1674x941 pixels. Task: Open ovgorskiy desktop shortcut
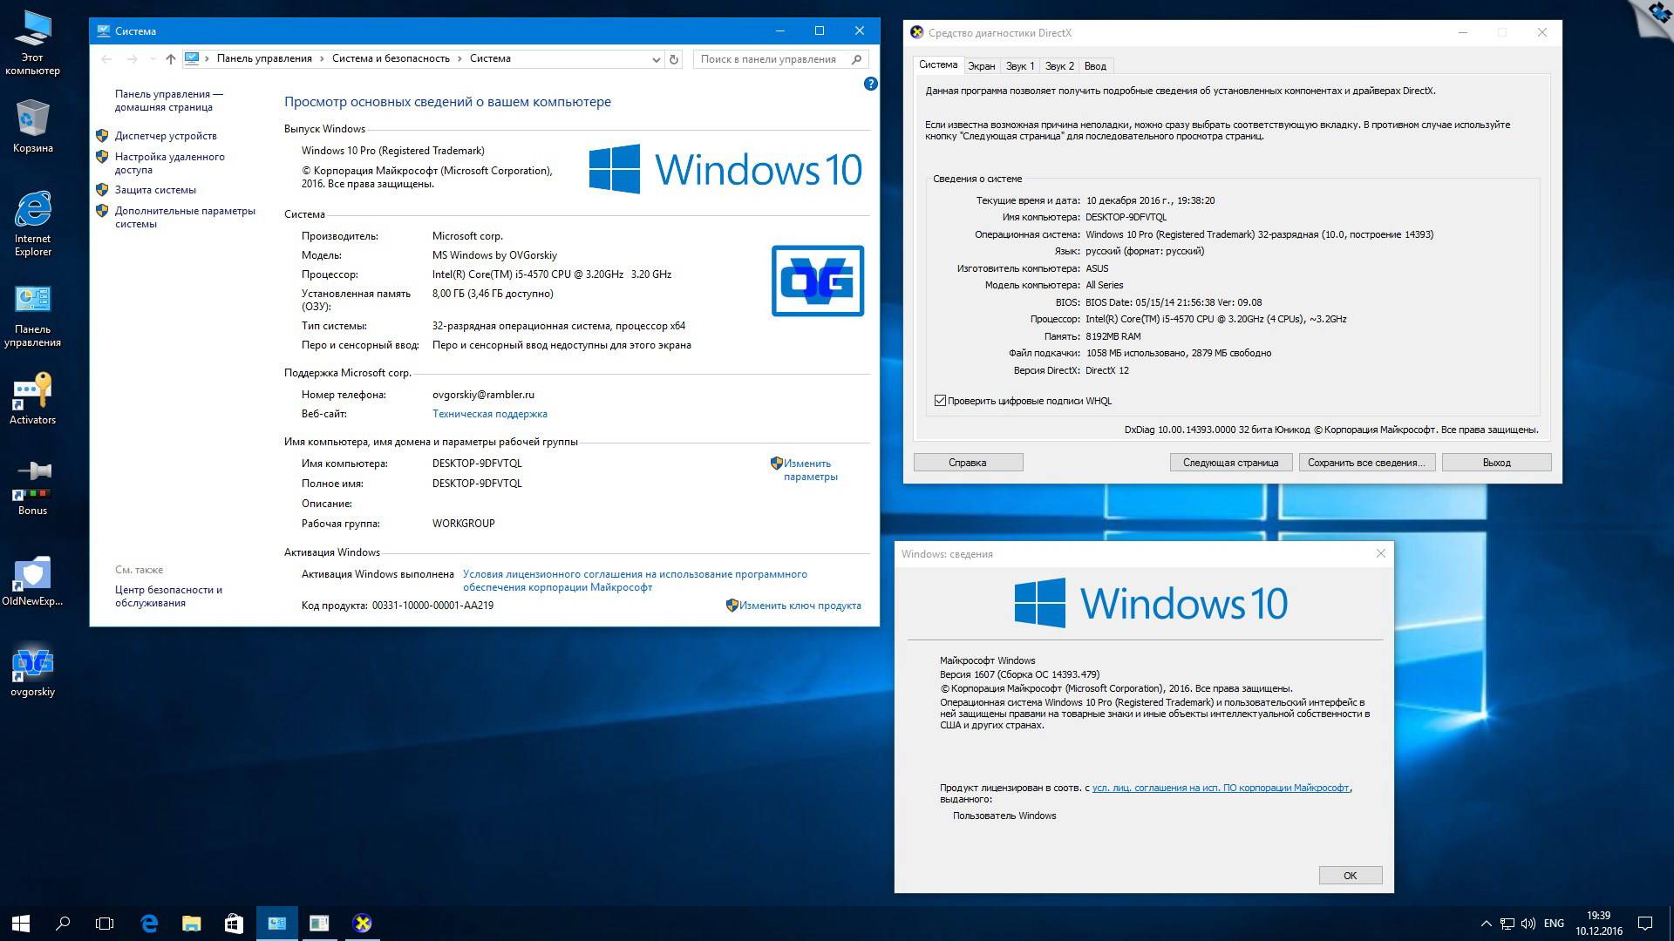point(32,672)
